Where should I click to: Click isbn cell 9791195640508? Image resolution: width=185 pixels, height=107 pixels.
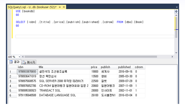click(27, 95)
